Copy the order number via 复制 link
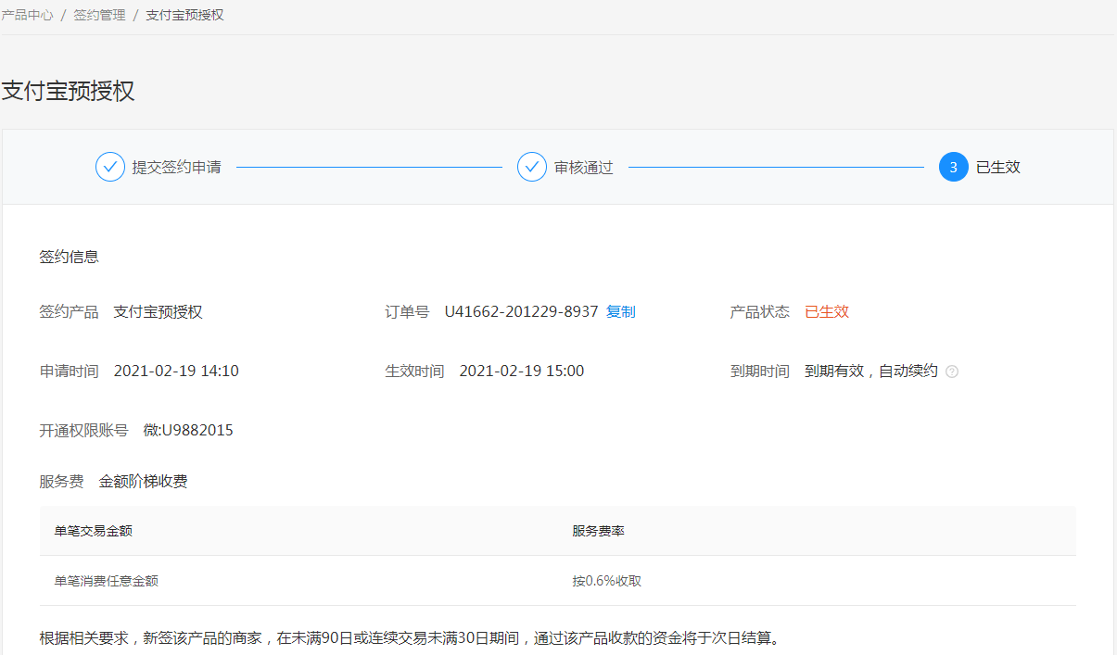The image size is (1117, 655). [621, 312]
